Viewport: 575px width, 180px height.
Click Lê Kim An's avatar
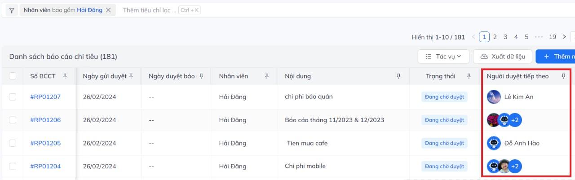(x=494, y=97)
